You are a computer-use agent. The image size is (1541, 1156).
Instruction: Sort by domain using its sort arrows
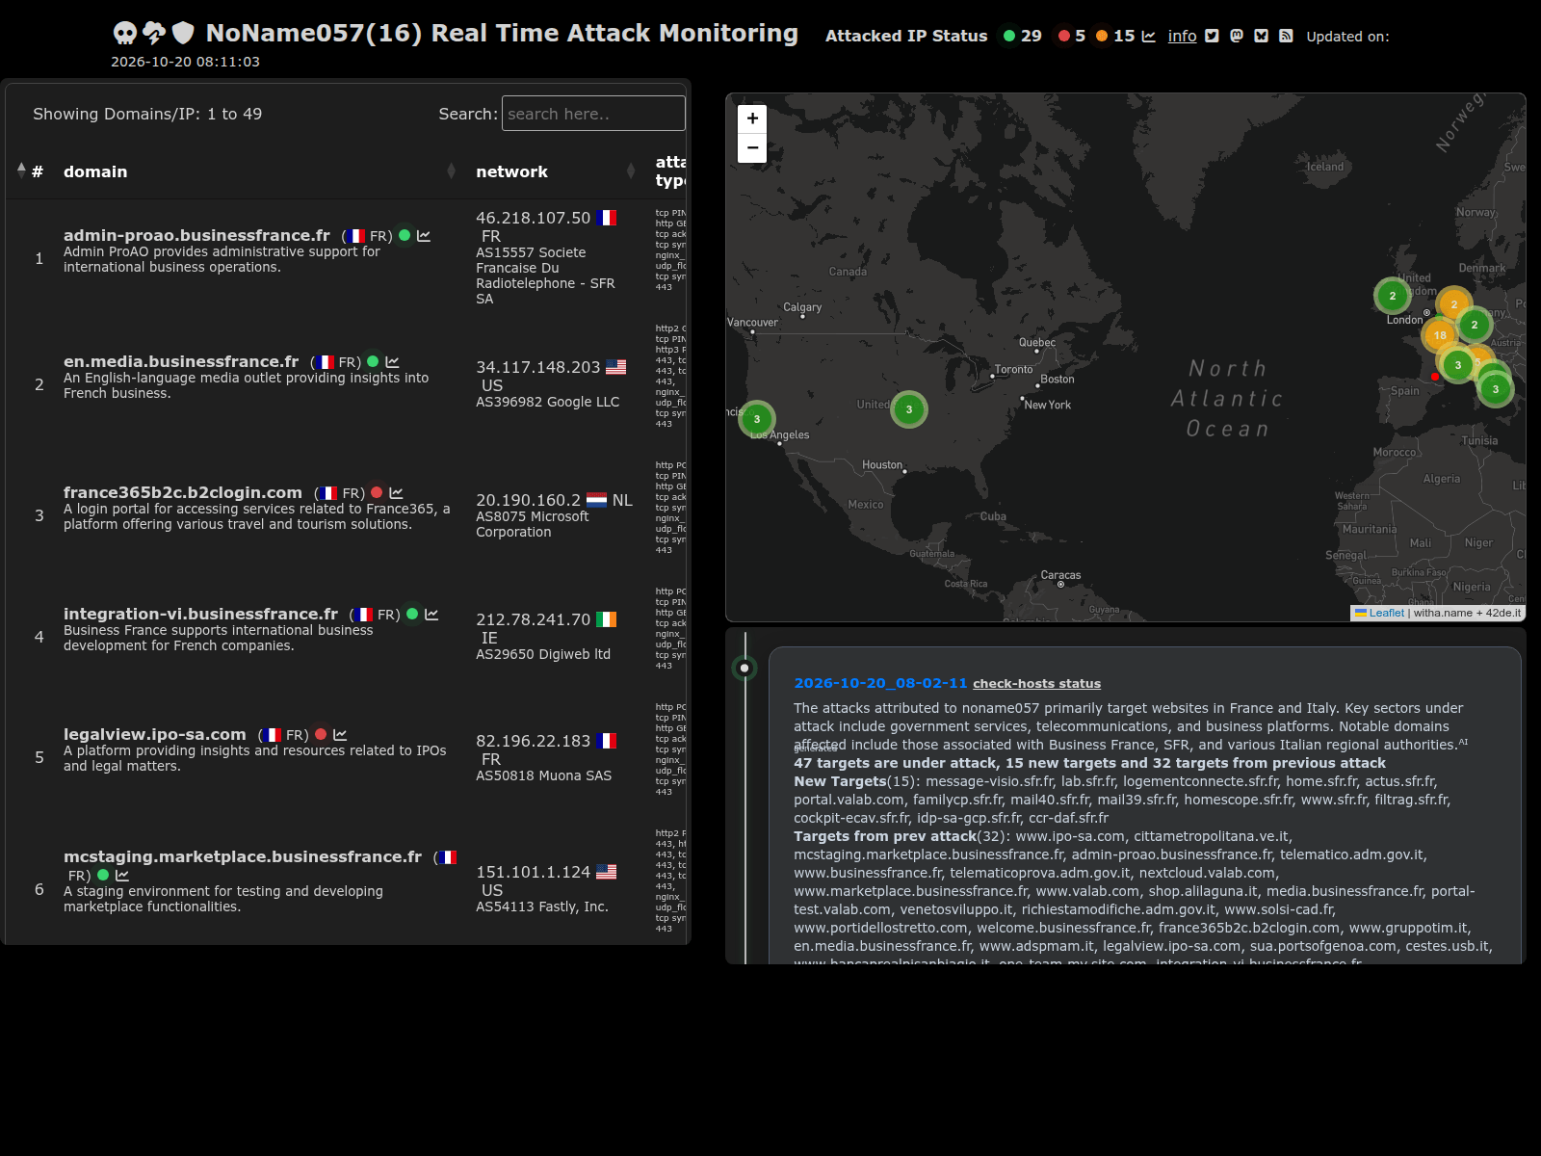coord(451,171)
